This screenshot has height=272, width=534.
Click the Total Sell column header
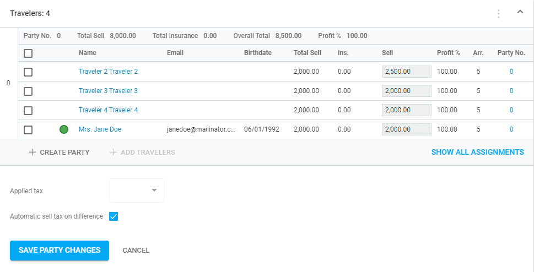click(x=308, y=53)
